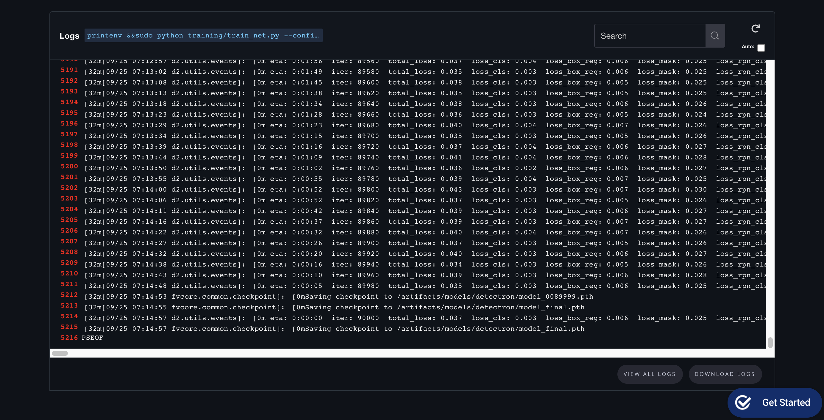Click into the Search logs field

pos(650,36)
